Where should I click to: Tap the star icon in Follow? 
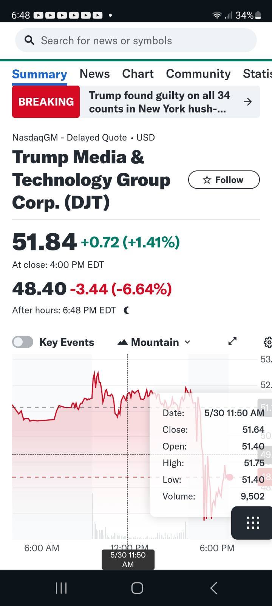[x=207, y=180]
